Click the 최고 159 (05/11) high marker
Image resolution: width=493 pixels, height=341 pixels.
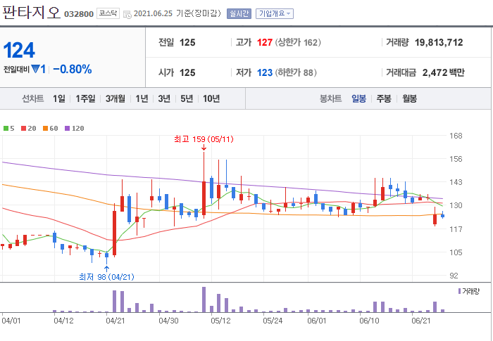pos(204,139)
